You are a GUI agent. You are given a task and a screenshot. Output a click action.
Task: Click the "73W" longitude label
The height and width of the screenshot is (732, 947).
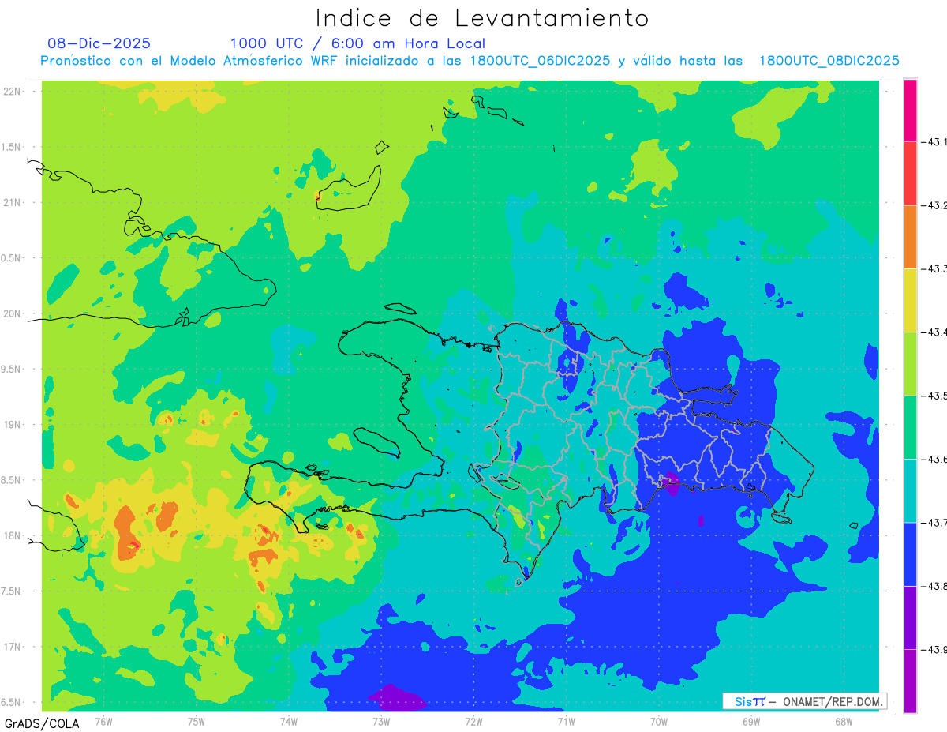(380, 721)
